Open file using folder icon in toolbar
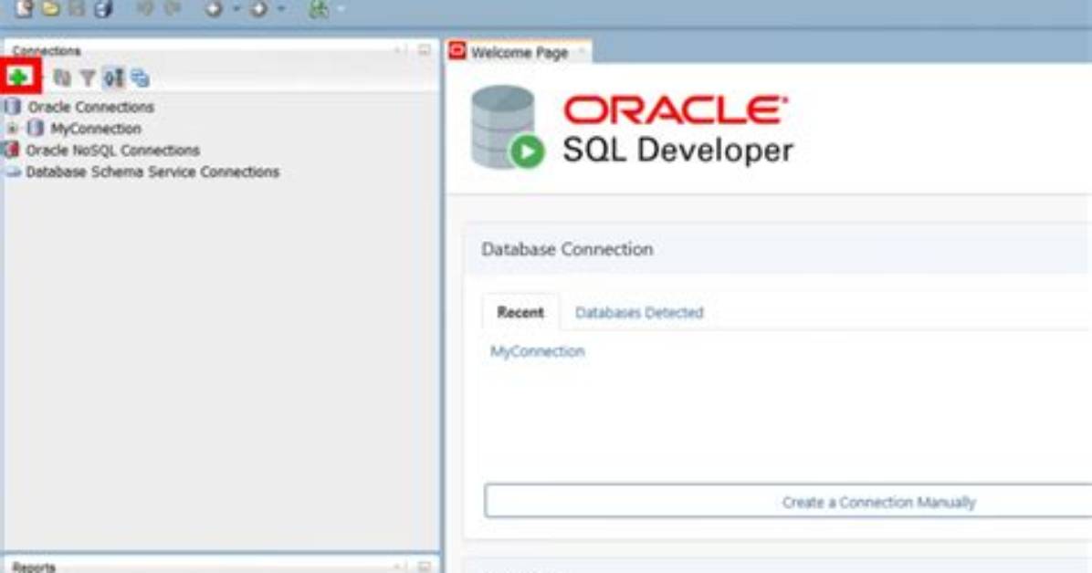 (50, 8)
